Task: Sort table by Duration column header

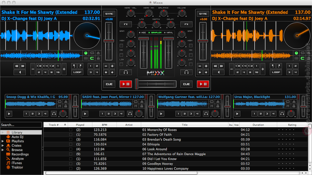Action: [258, 125]
